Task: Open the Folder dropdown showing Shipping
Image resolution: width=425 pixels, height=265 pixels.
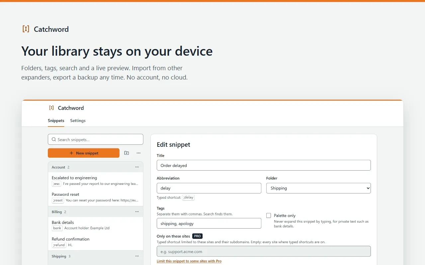Action: [x=318, y=188]
